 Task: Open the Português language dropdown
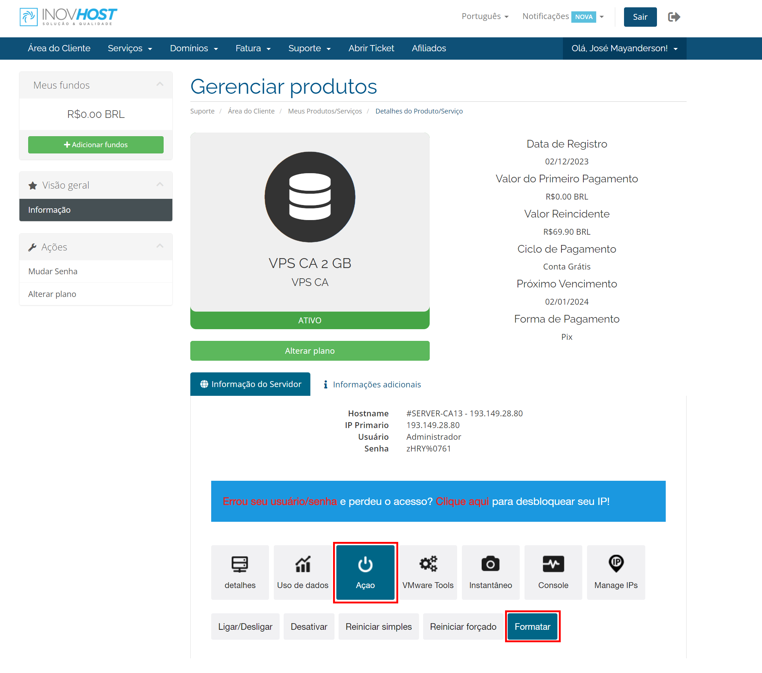pos(485,16)
